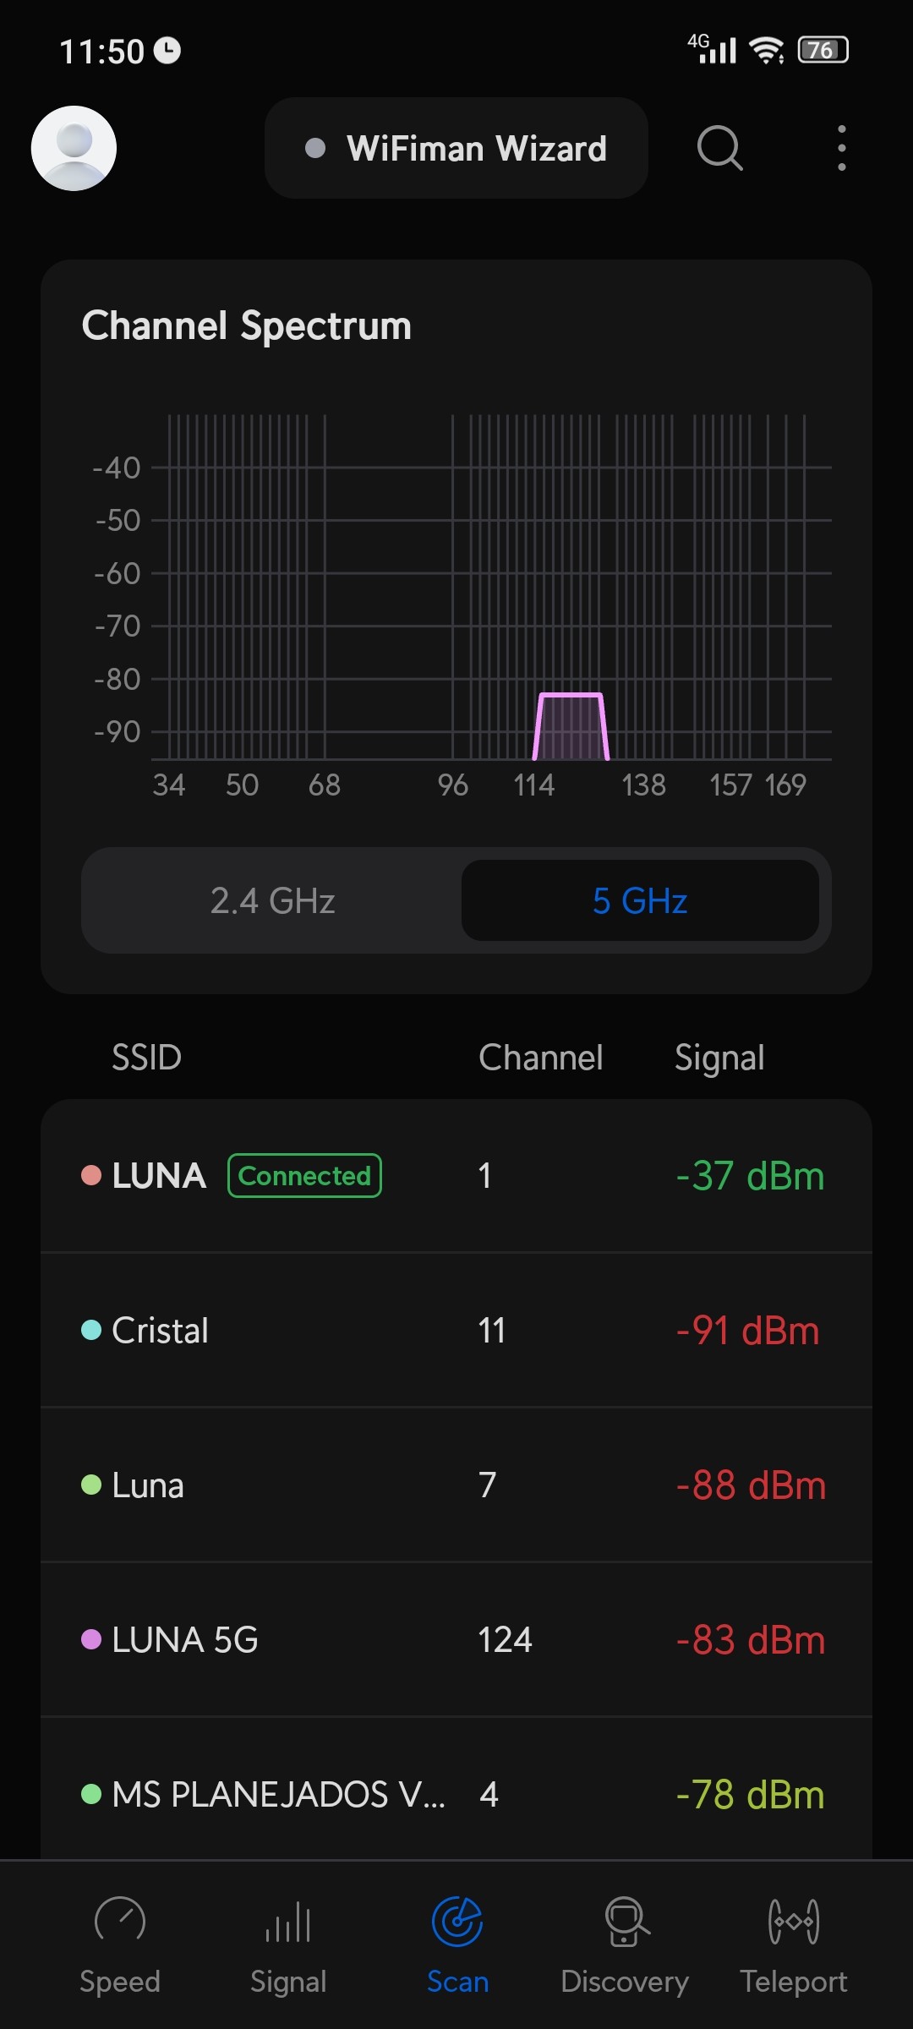Open the Speed test tab

tap(120, 1943)
